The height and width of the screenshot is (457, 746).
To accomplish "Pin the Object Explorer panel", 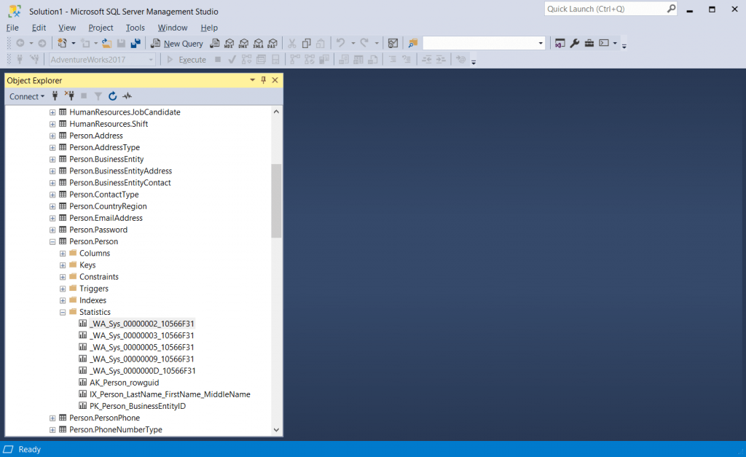I will coord(263,79).
